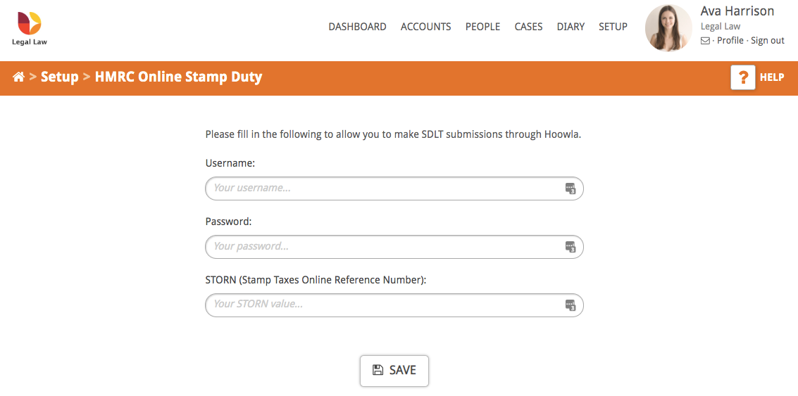Open the Diary menu
The width and height of the screenshot is (798, 396).
[571, 27]
